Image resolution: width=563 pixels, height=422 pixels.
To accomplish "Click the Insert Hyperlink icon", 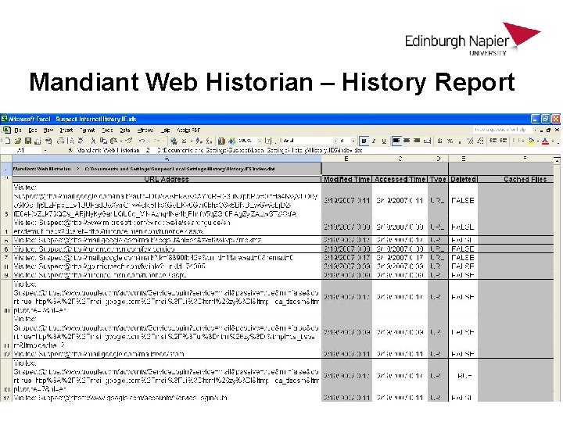I will tap(174, 141).
